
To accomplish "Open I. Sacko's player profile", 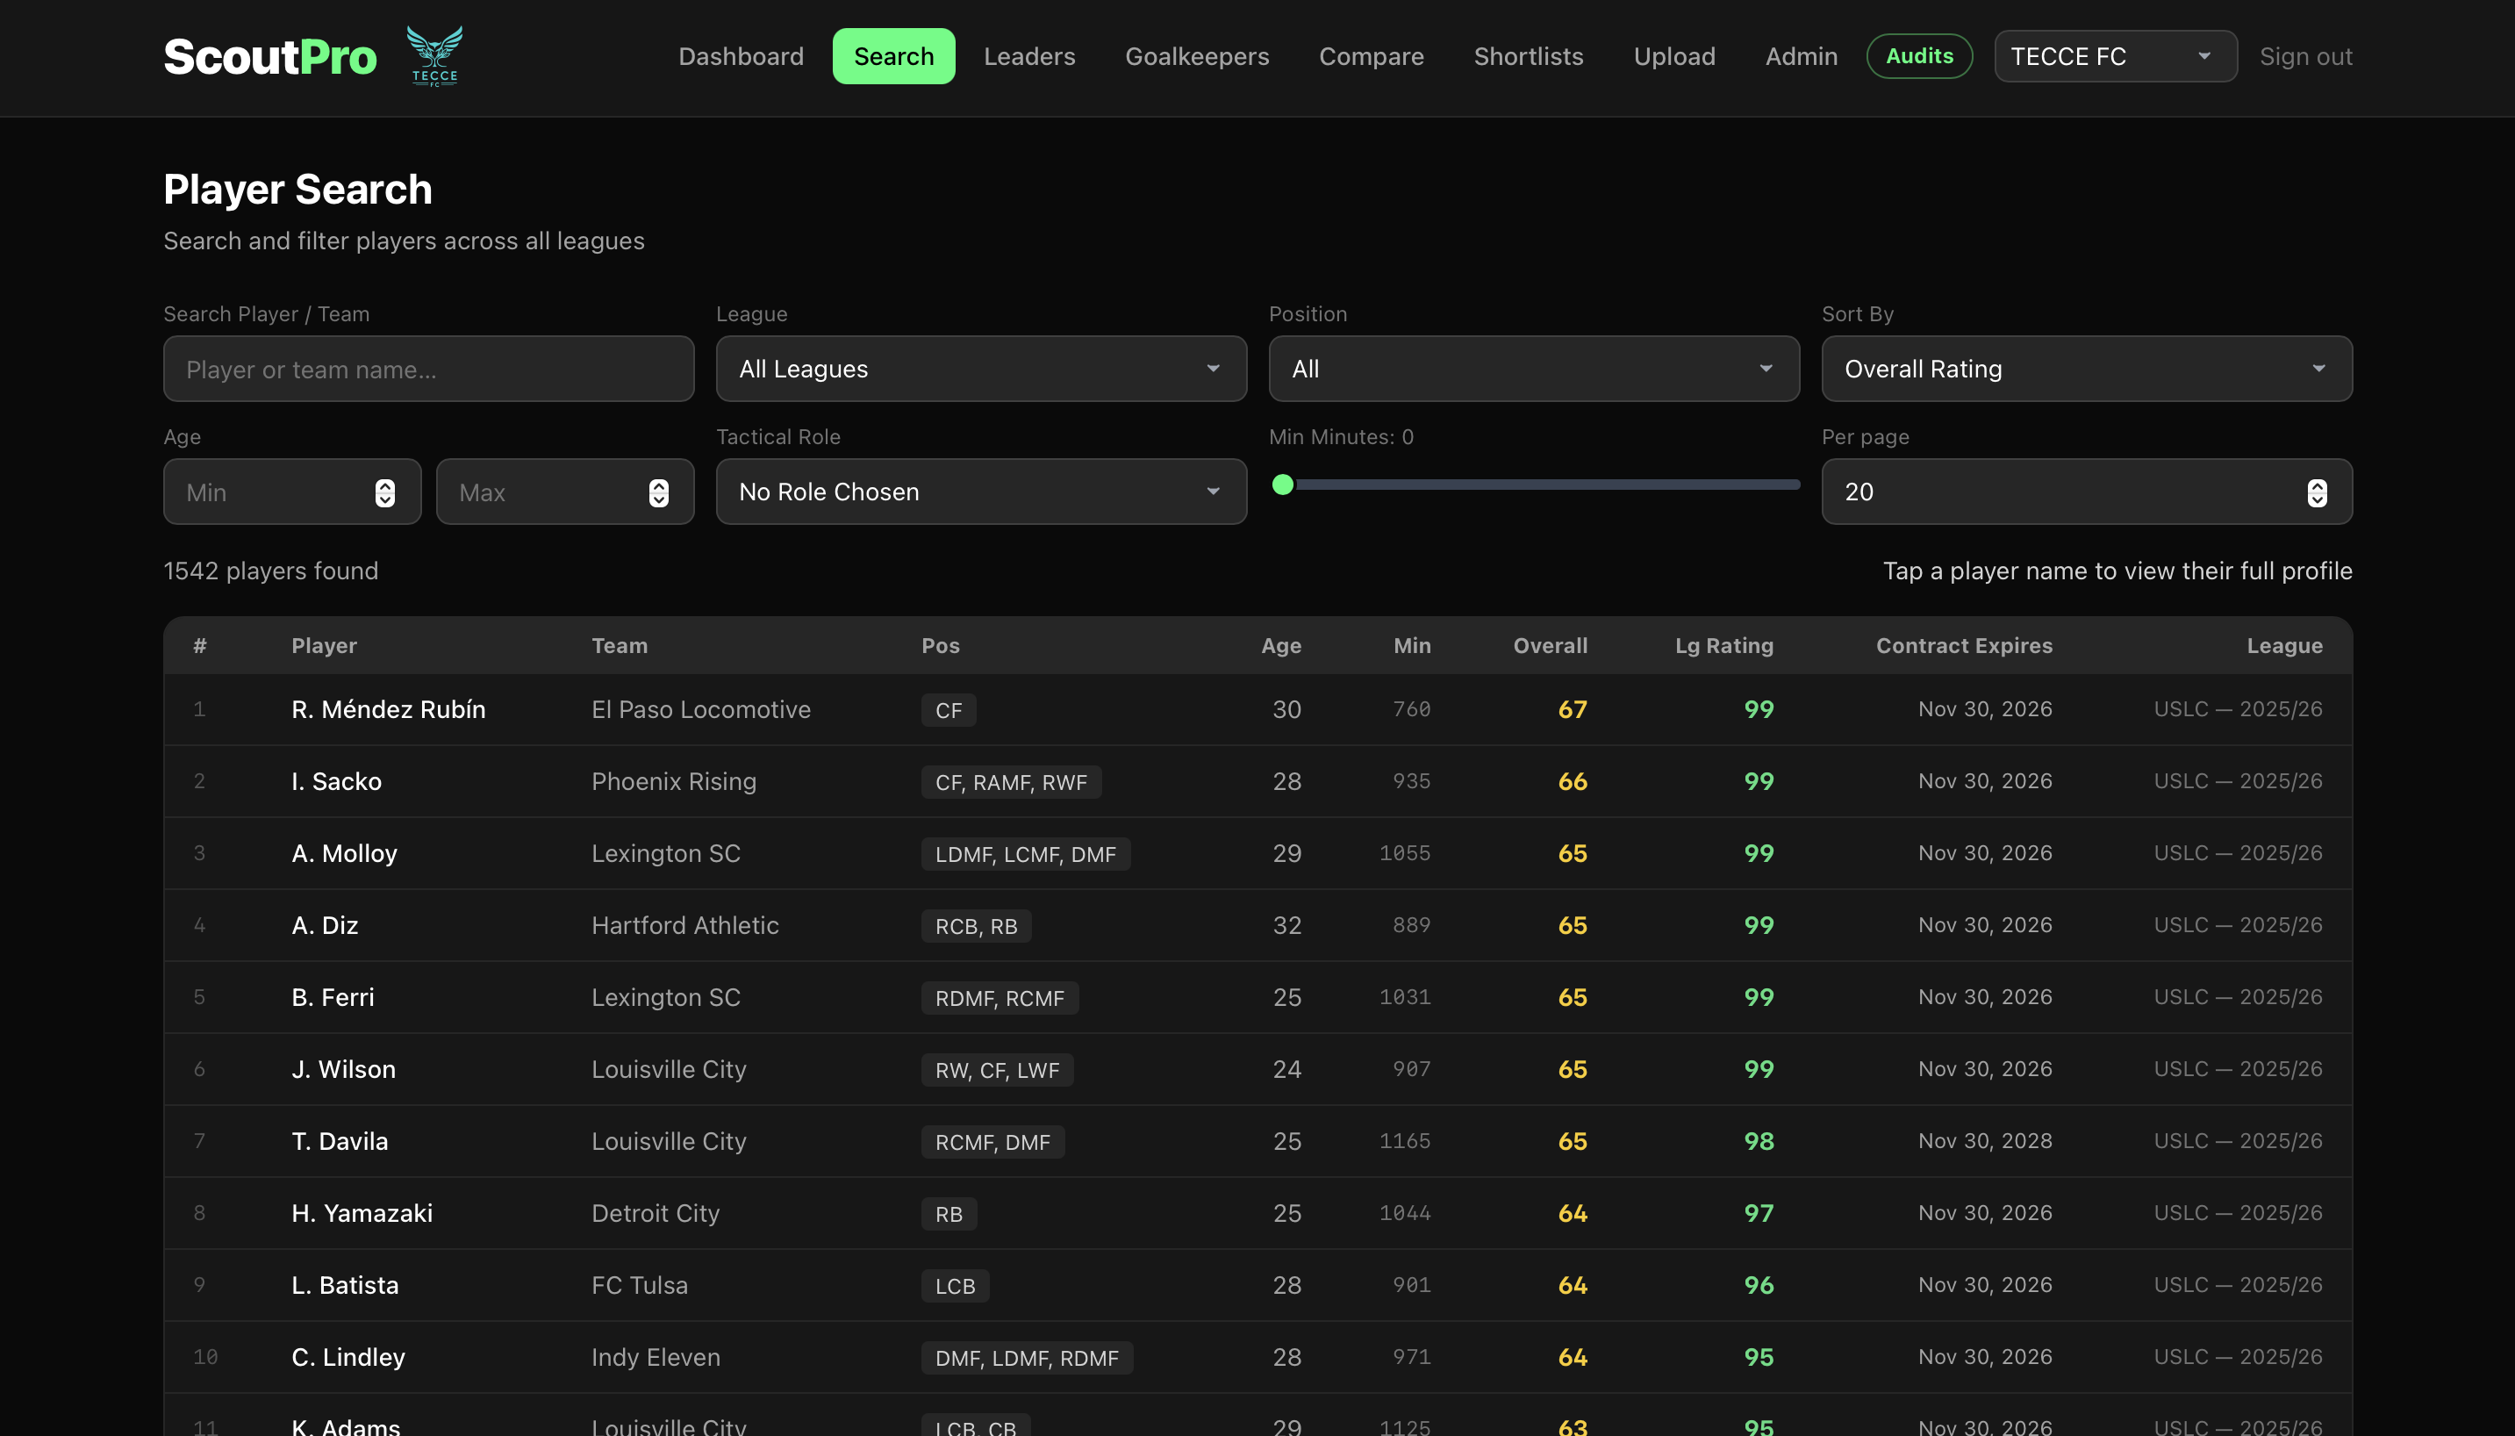I will click(x=336, y=781).
